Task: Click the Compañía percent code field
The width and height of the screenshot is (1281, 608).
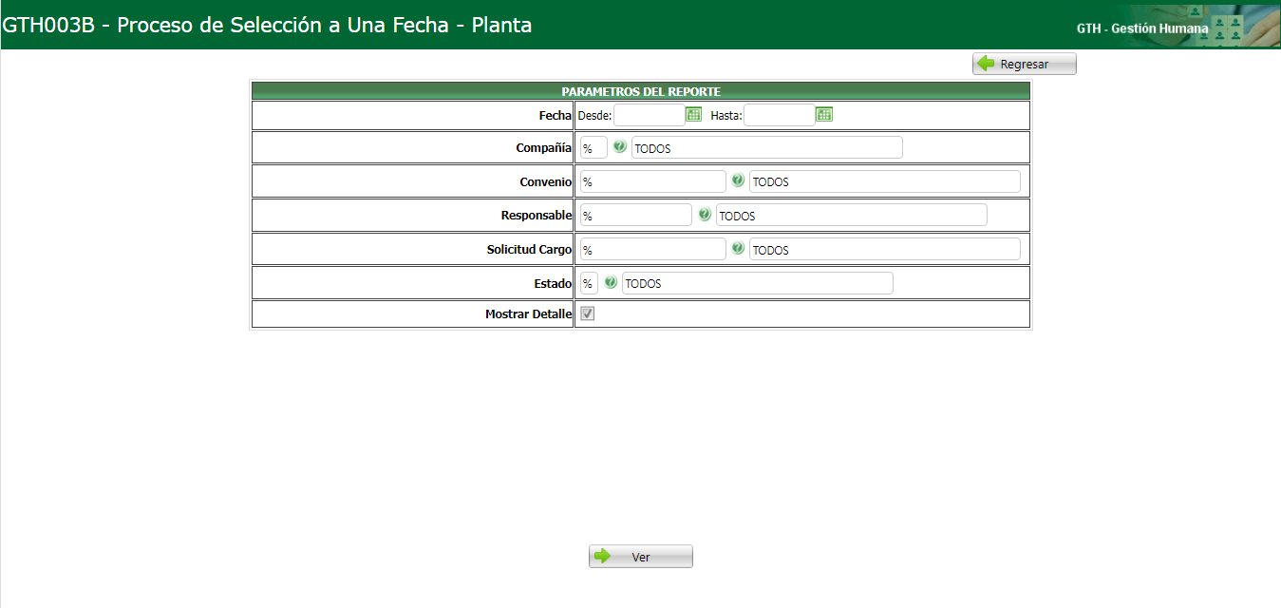Action: (593, 147)
